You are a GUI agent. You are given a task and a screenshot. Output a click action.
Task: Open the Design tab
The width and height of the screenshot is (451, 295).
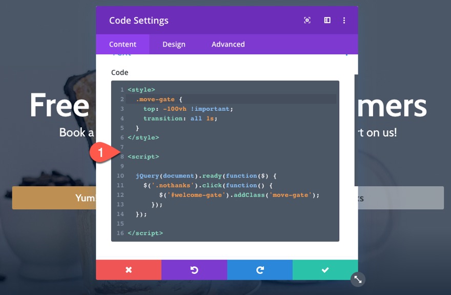[174, 44]
